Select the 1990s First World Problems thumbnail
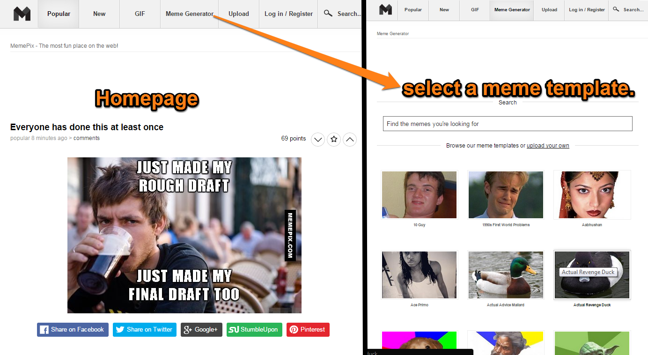The width and height of the screenshot is (648, 355). click(x=506, y=195)
